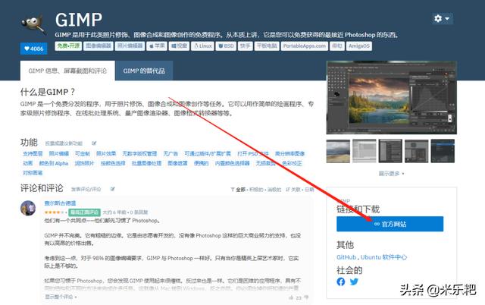Select the 免费·开源 green tag

point(68,46)
